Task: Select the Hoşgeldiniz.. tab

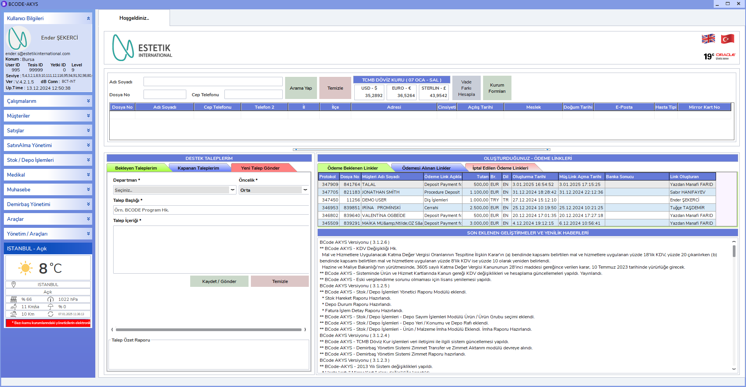Action: click(x=134, y=18)
